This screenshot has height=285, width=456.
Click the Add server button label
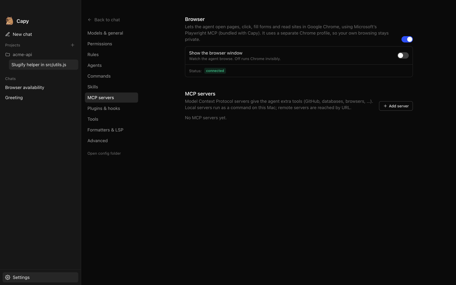click(399, 106)
